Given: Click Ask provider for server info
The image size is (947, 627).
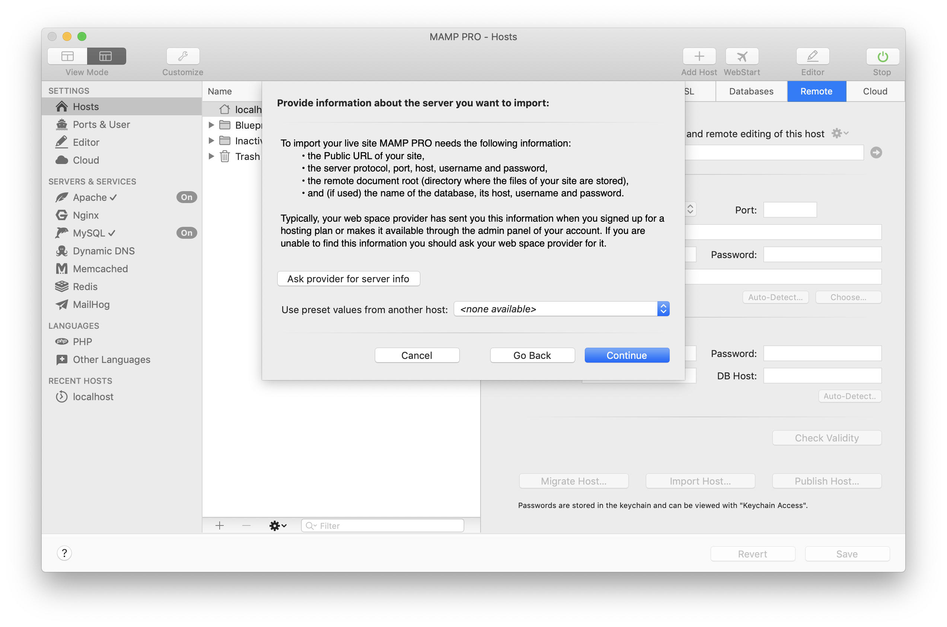Looking at the screenshot, I should (348, 279).
